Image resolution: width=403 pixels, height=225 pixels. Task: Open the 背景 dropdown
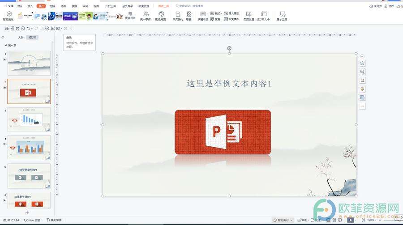(189, 19)
